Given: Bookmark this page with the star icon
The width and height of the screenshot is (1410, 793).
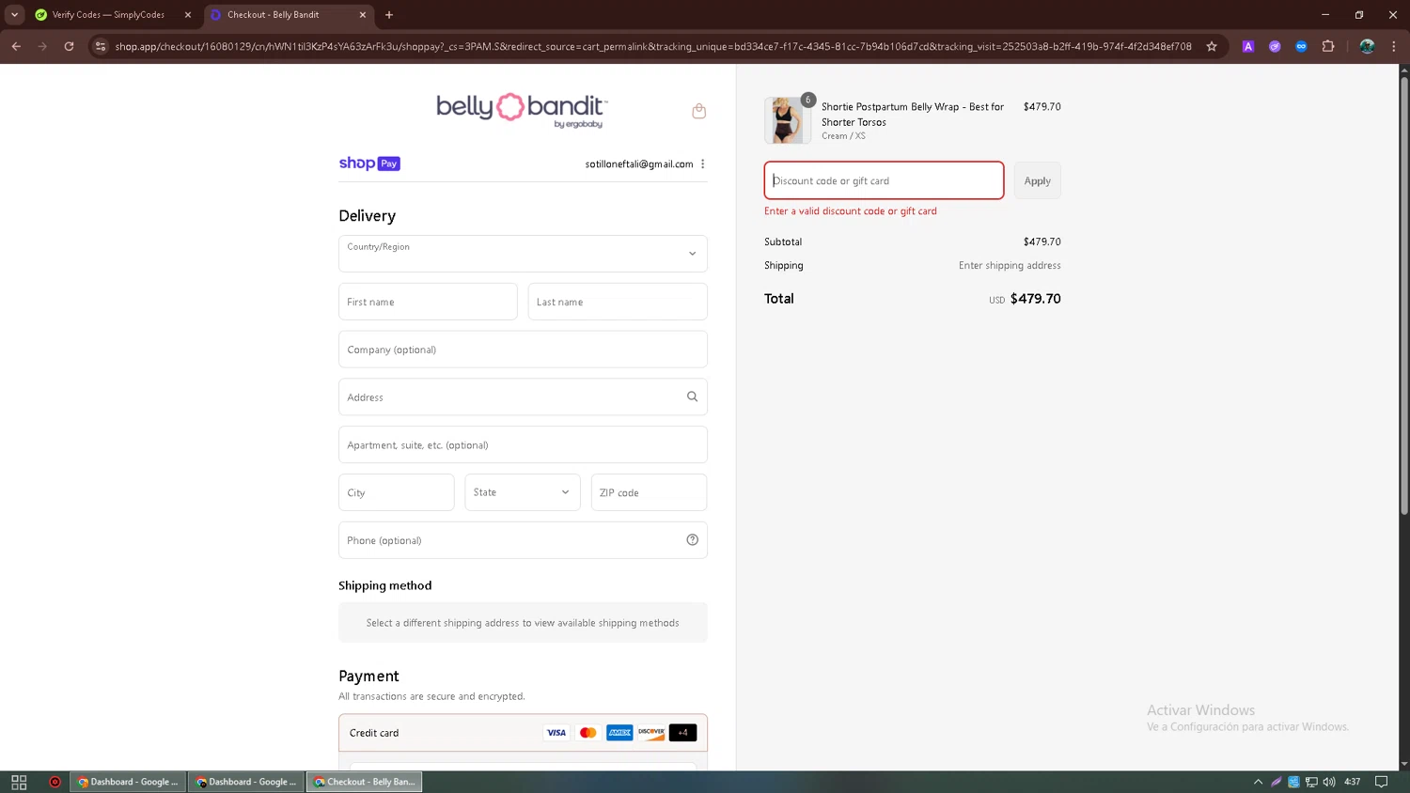Looking at the screenshot, I should (x=1212, y=46).
